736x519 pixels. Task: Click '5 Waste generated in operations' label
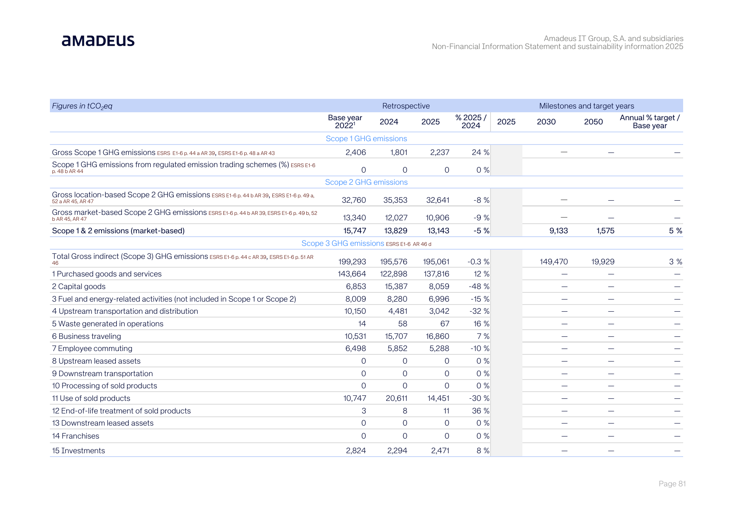pyautogui.click(x=107, y=324)
